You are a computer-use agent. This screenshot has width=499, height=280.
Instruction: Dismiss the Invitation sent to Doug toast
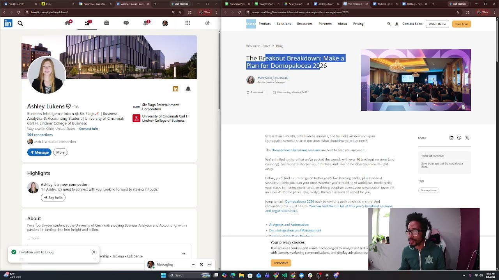click(94, 252)
